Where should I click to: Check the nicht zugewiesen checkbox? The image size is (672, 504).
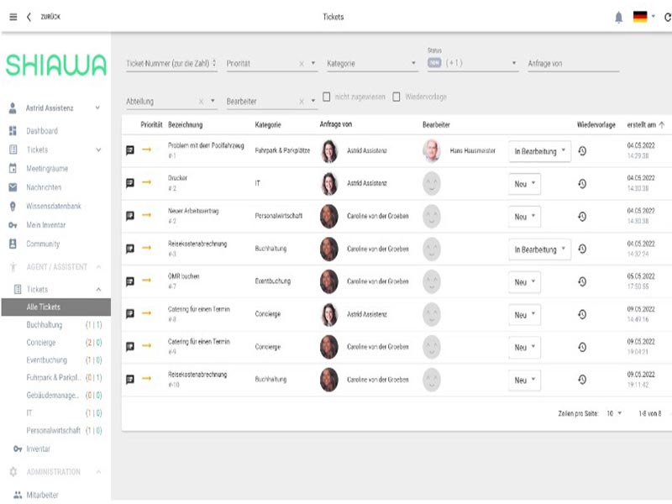pyautogui.click(x=327, y=97)
